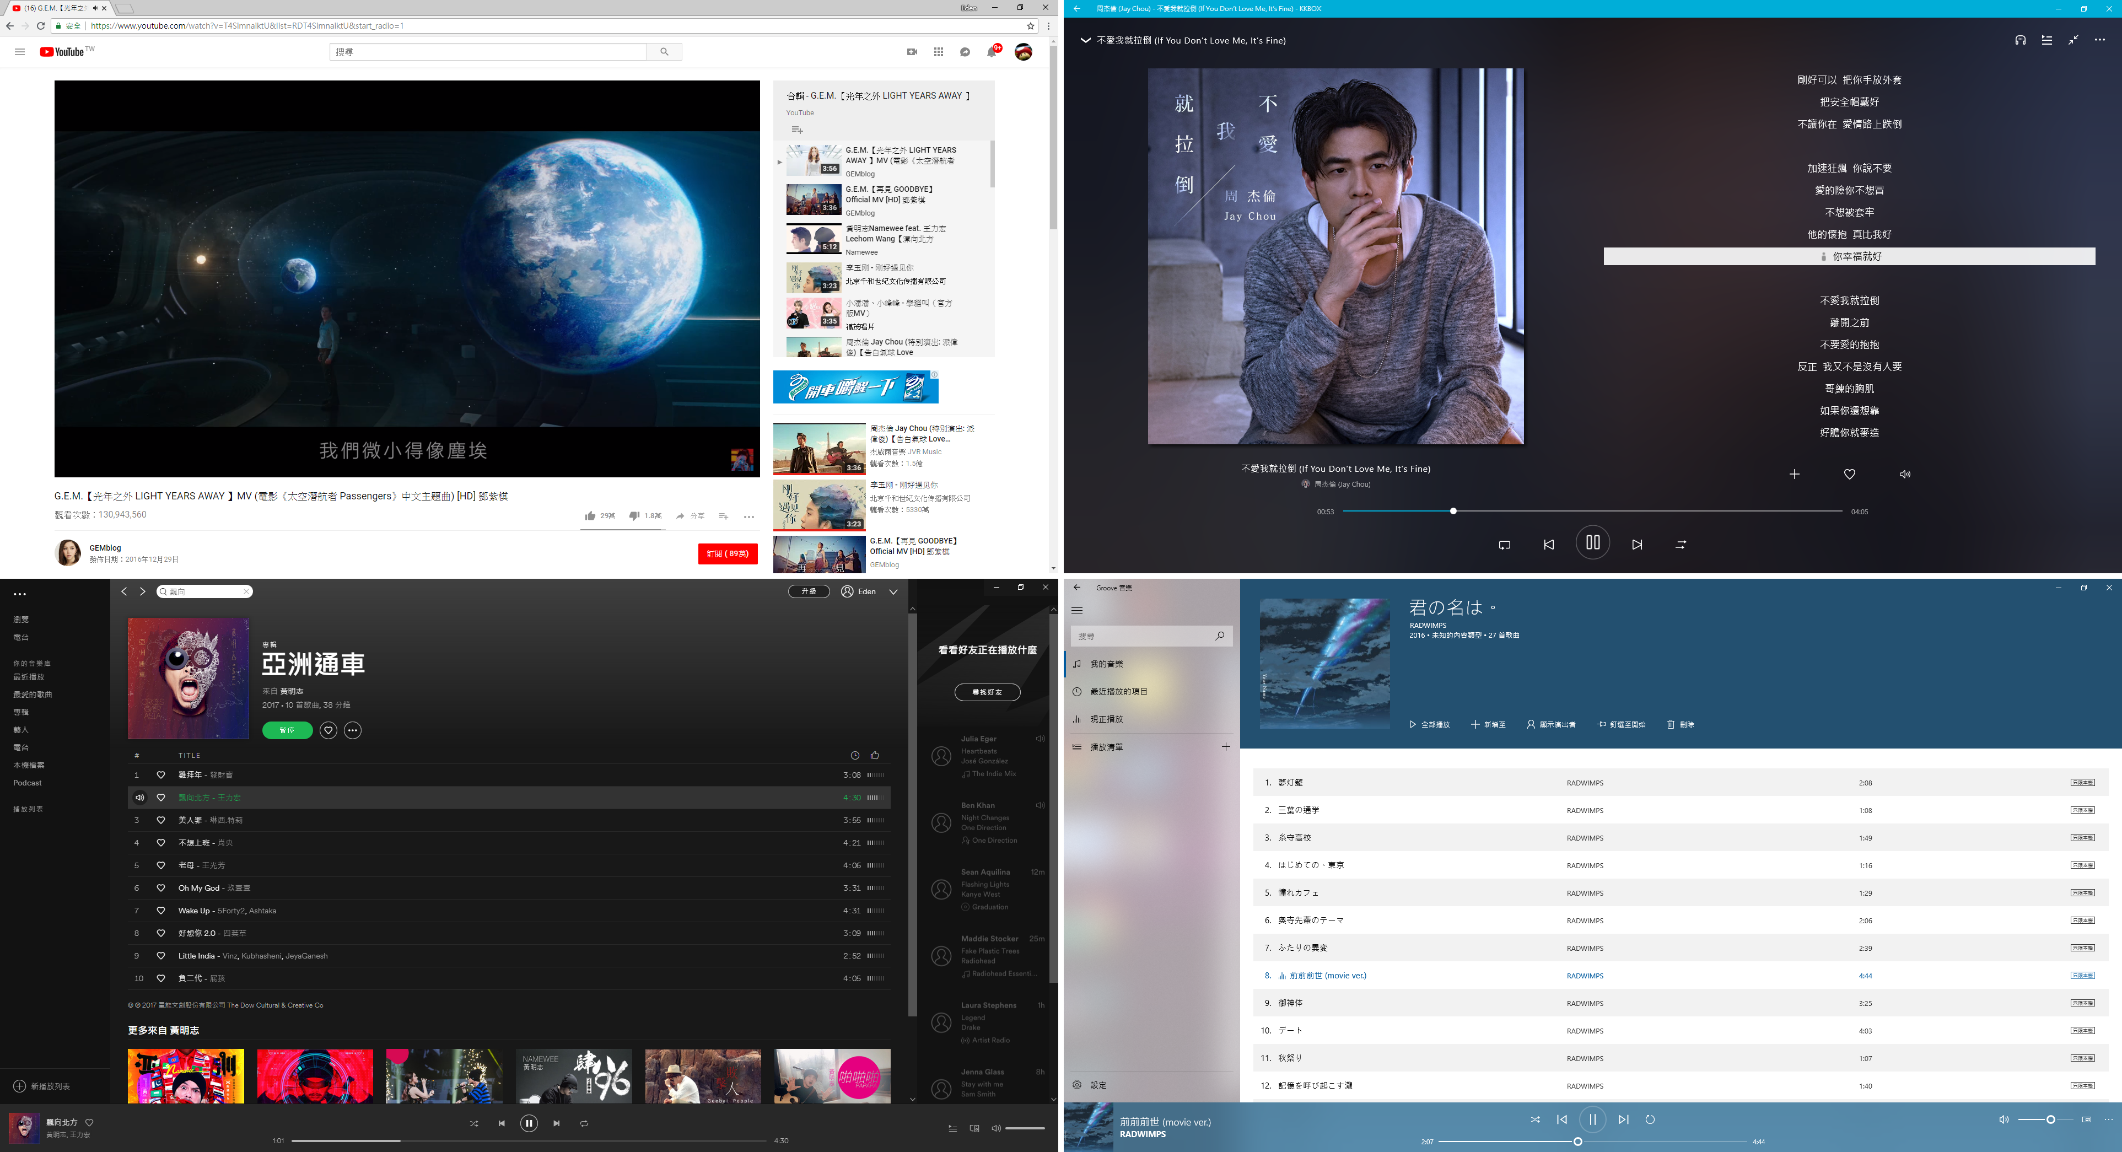Save YouTube mix playlist add icon
Image resolution: width=2122 pixels, height=1152 pixels.
click(x=796, y=130)
